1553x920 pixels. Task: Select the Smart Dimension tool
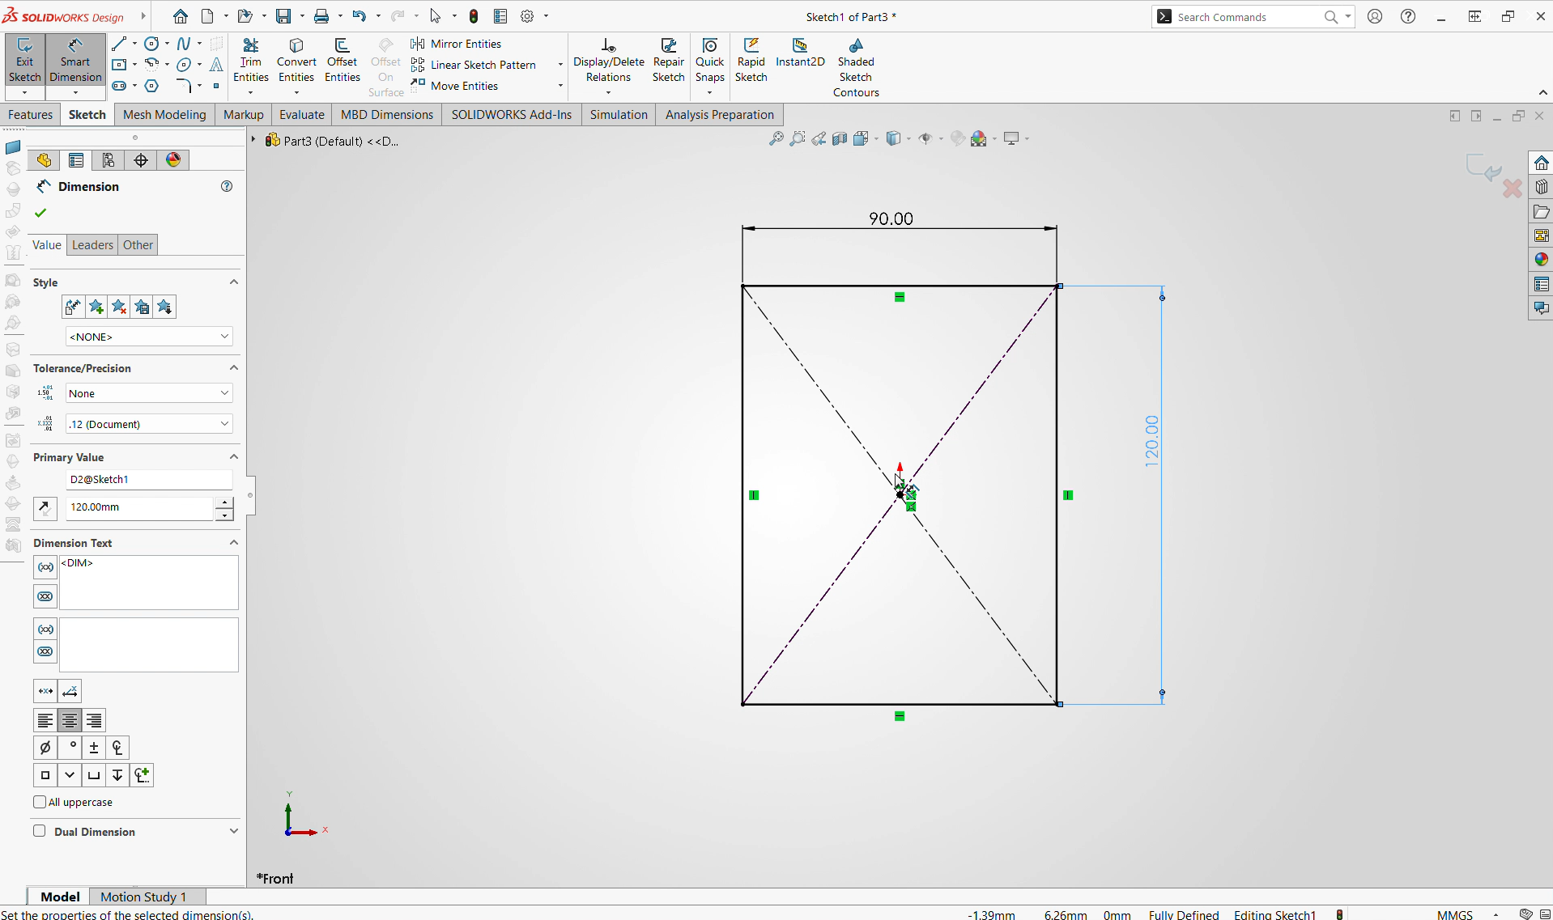click(75, 59)
